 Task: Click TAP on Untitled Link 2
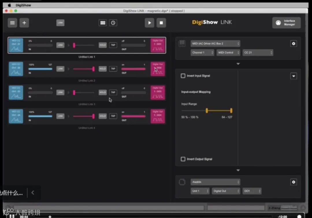pyautogui.click(x=113, y=69)
